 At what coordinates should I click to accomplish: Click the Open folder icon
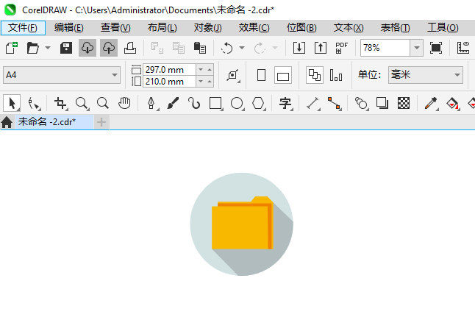tap(32, 48)
